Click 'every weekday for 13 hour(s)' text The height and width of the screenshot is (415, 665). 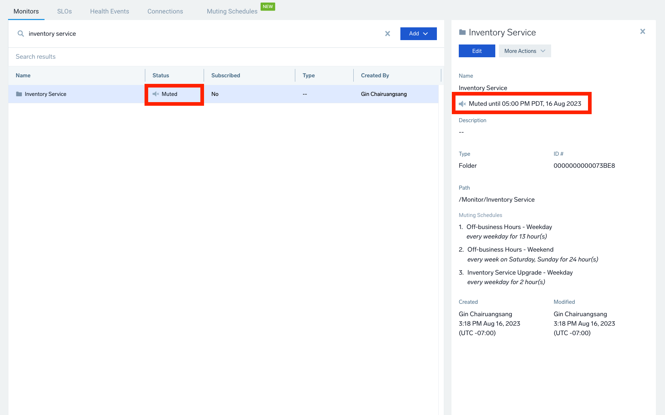[x=507, y=236]
